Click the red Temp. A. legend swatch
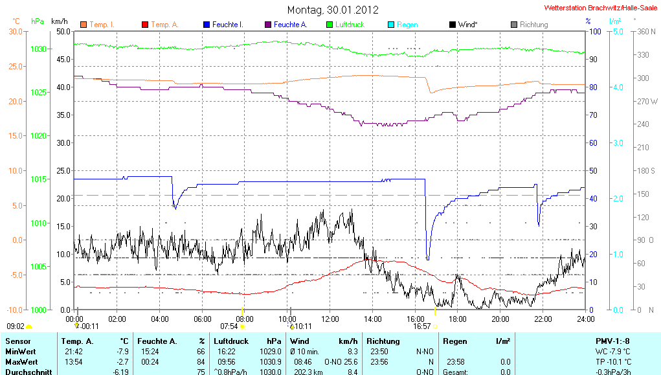The image size is (661, 375). click(144, 25)
